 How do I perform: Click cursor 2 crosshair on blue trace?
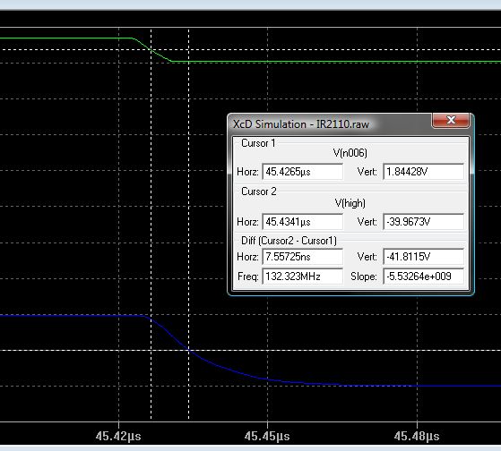coord(189,350)
